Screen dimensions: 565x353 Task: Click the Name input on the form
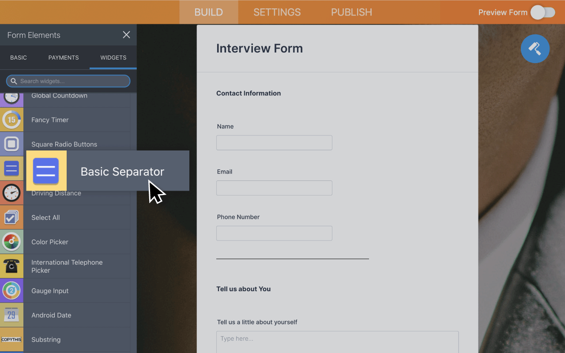click(274, 143)
